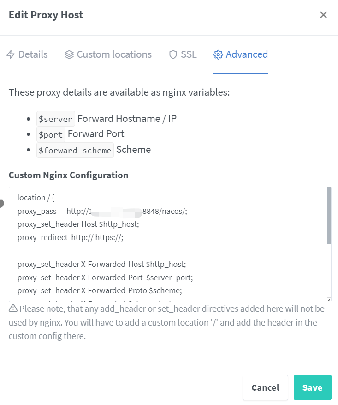338x405 pixels.
Task: Select the Advanced tab label
Action: pos(247,54)
